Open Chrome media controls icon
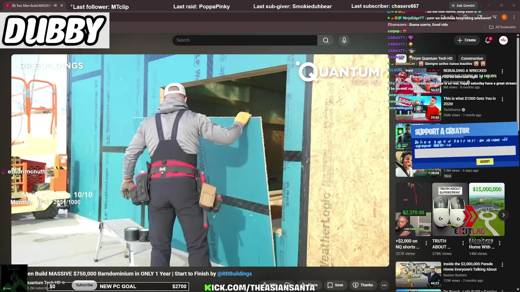 494,17
